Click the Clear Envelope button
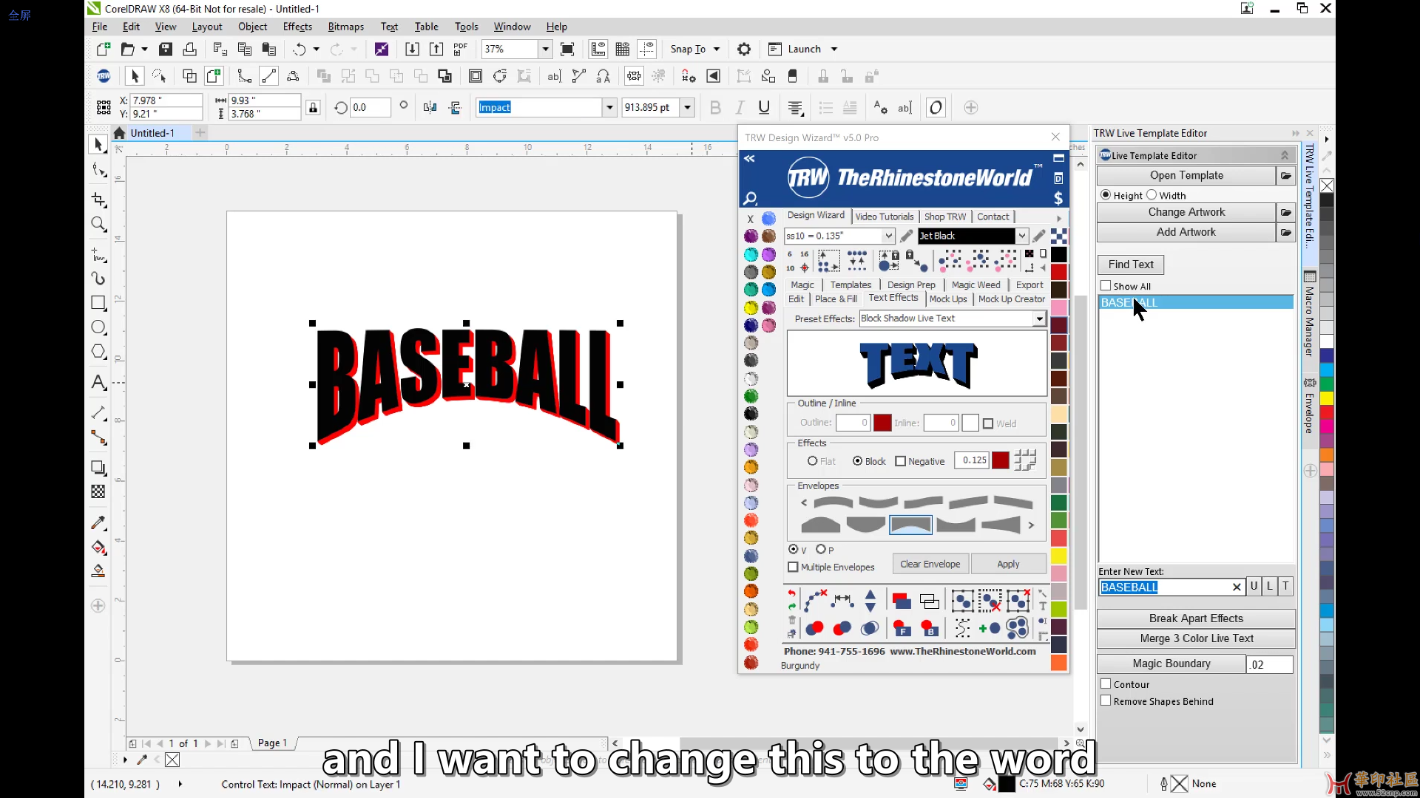Image resolution: width=1420 pixels, height=798 pixels. 930,564
